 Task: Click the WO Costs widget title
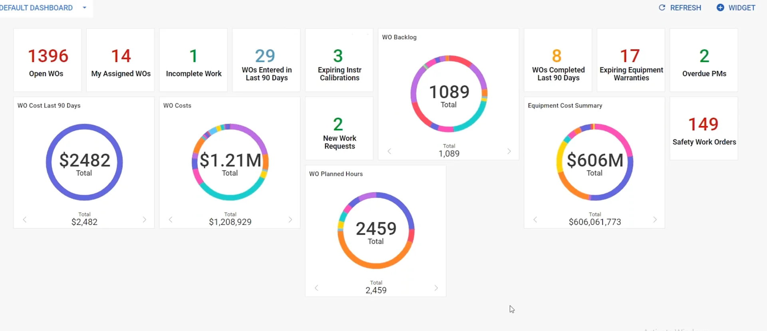(x=177, y=105)
